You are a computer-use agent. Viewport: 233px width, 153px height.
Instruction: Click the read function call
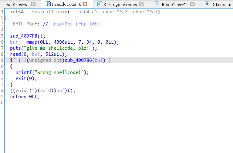coord(15,54)
